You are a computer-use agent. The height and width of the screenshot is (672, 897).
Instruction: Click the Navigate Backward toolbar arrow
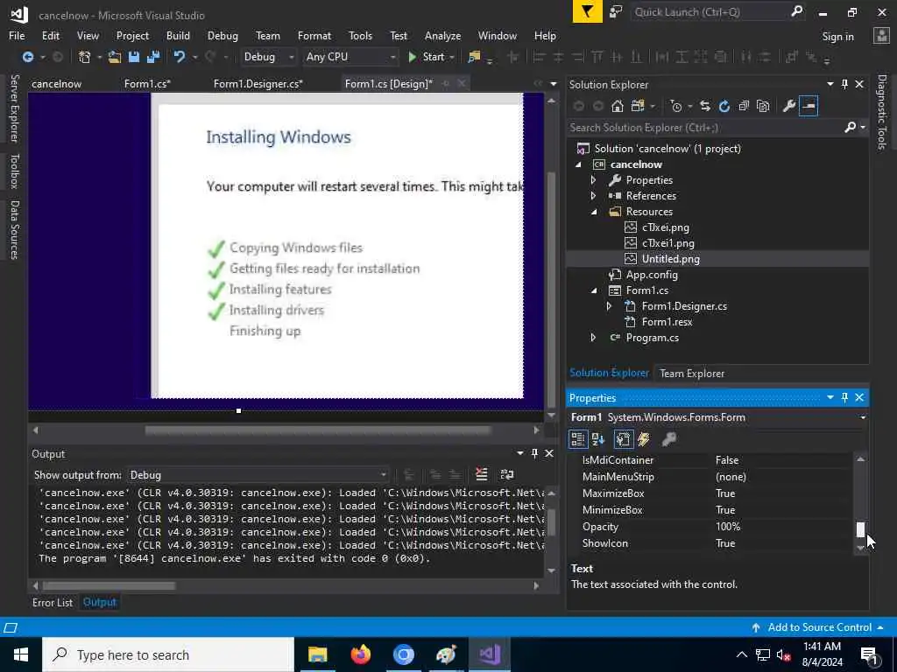click(27, 57)
